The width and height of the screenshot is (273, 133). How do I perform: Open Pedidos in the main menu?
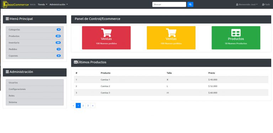click(34, 49)
